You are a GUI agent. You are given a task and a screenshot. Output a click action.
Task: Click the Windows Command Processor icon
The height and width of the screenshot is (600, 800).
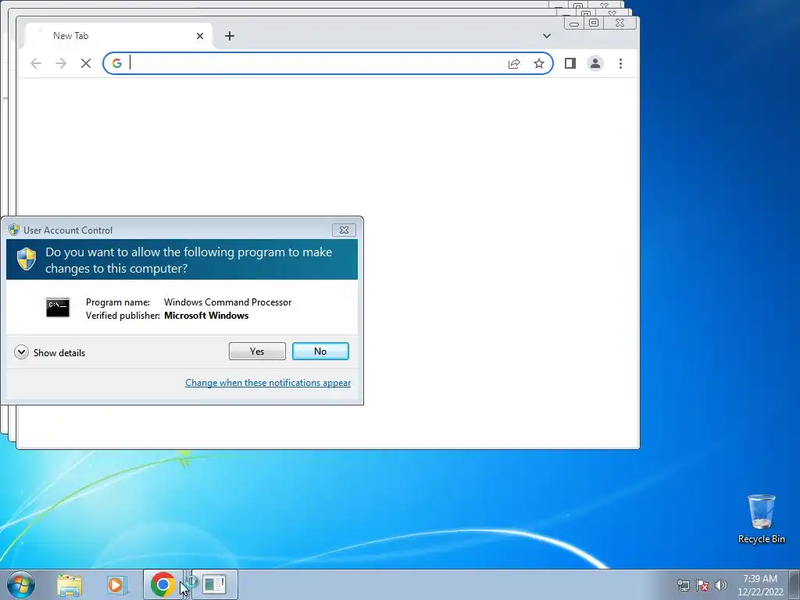pos(58,308)
